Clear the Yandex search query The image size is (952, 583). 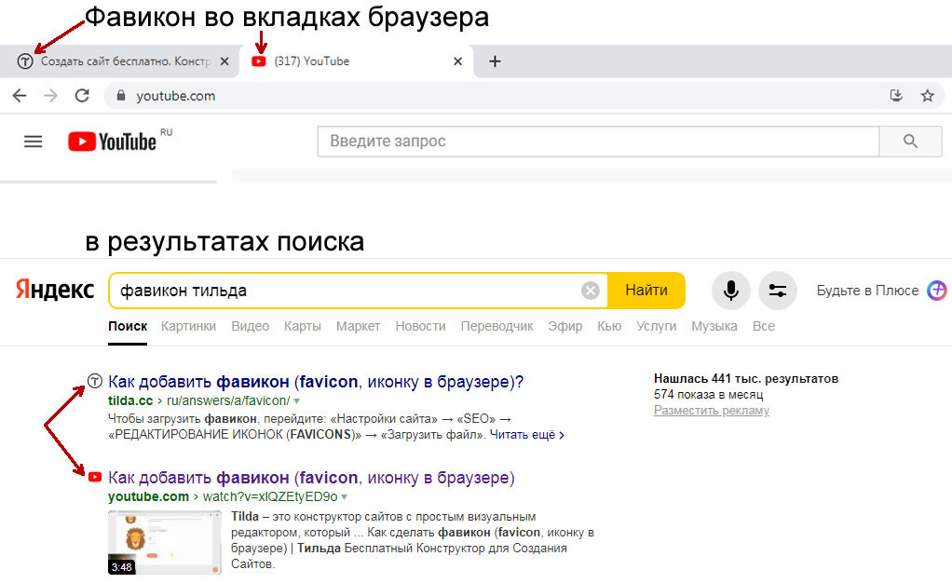pos(591,291)
